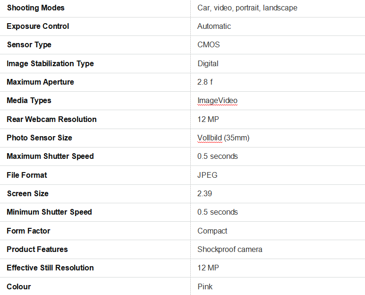The width and height of the screenshot is (365, 295).
Task: Click the Media Types label
Action: pyautogui.click(x=29, y=100)
